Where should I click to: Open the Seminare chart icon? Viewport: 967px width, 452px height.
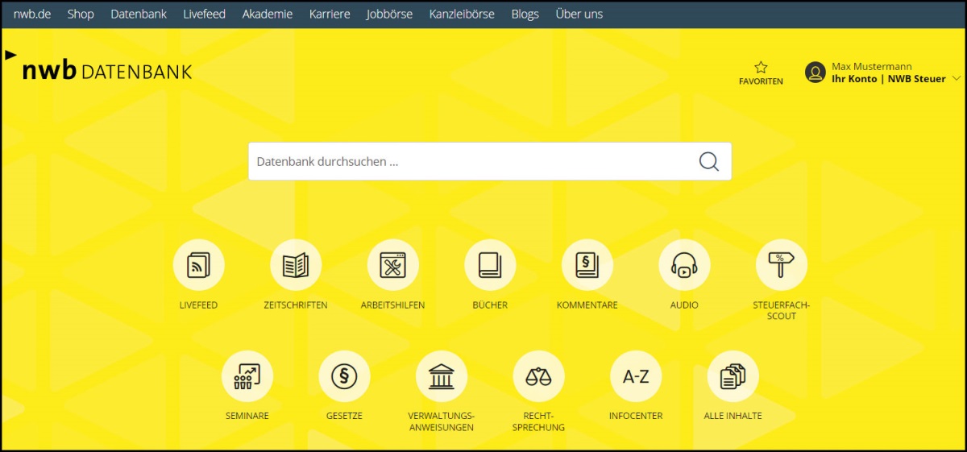coord(247,376)
